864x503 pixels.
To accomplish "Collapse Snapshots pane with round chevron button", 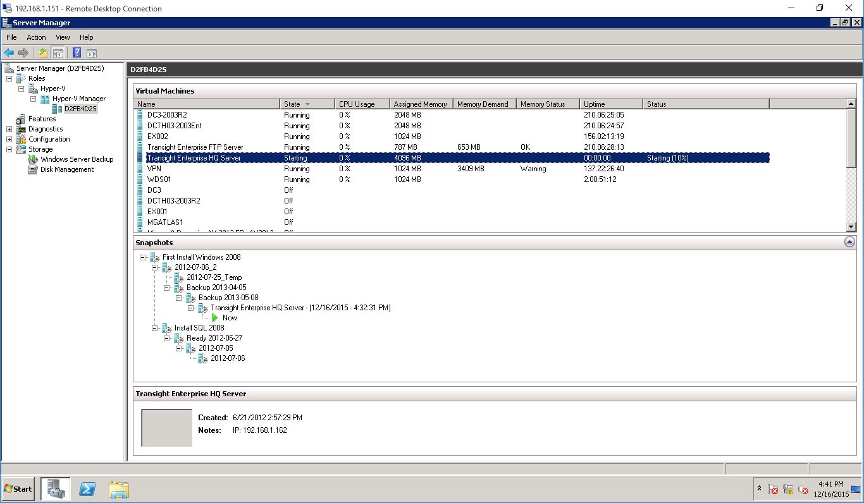I will click(849, 242).
